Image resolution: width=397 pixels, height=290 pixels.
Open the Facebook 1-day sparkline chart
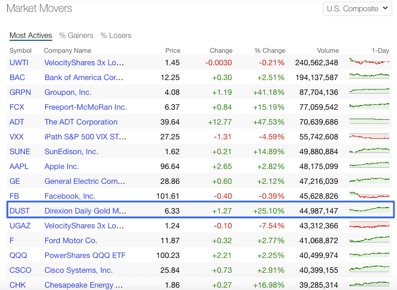pyautogui.click(x=369, y=196)
